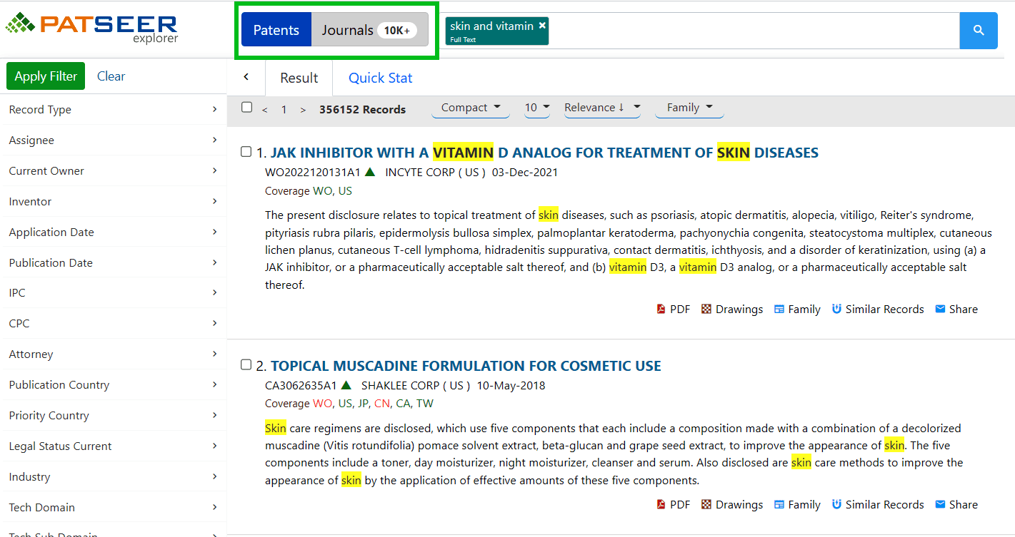Click the 356152 Records count
Viewport: 1015px width, 537px height.
click(x=362, y=110)
